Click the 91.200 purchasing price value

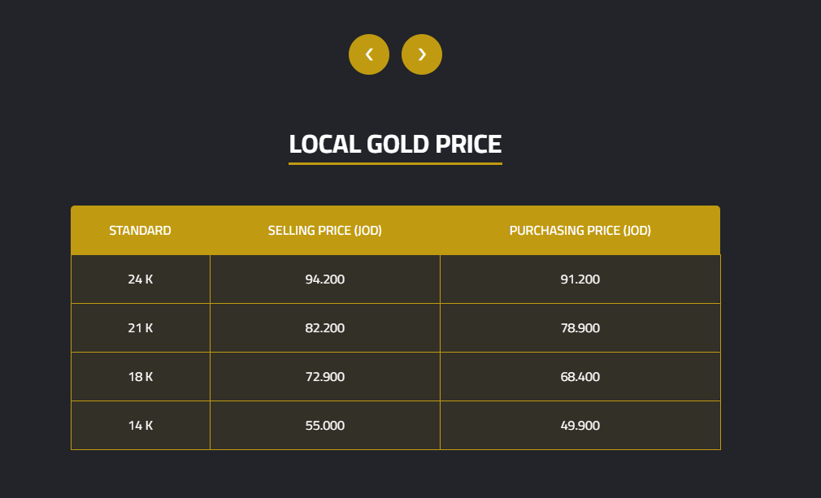pyautogui.click(x=580, y=279)
